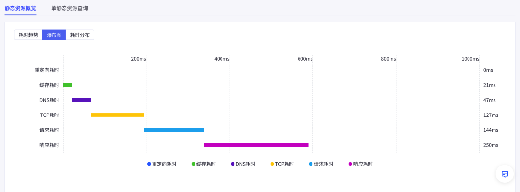This screenshot has width=520, height=192.
Task: Toggle 请求耗时 legend item
Action: [x=321, y=164]
